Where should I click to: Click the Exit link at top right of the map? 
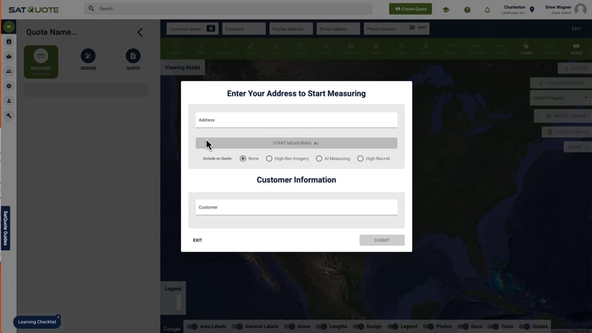coord(576,29)
